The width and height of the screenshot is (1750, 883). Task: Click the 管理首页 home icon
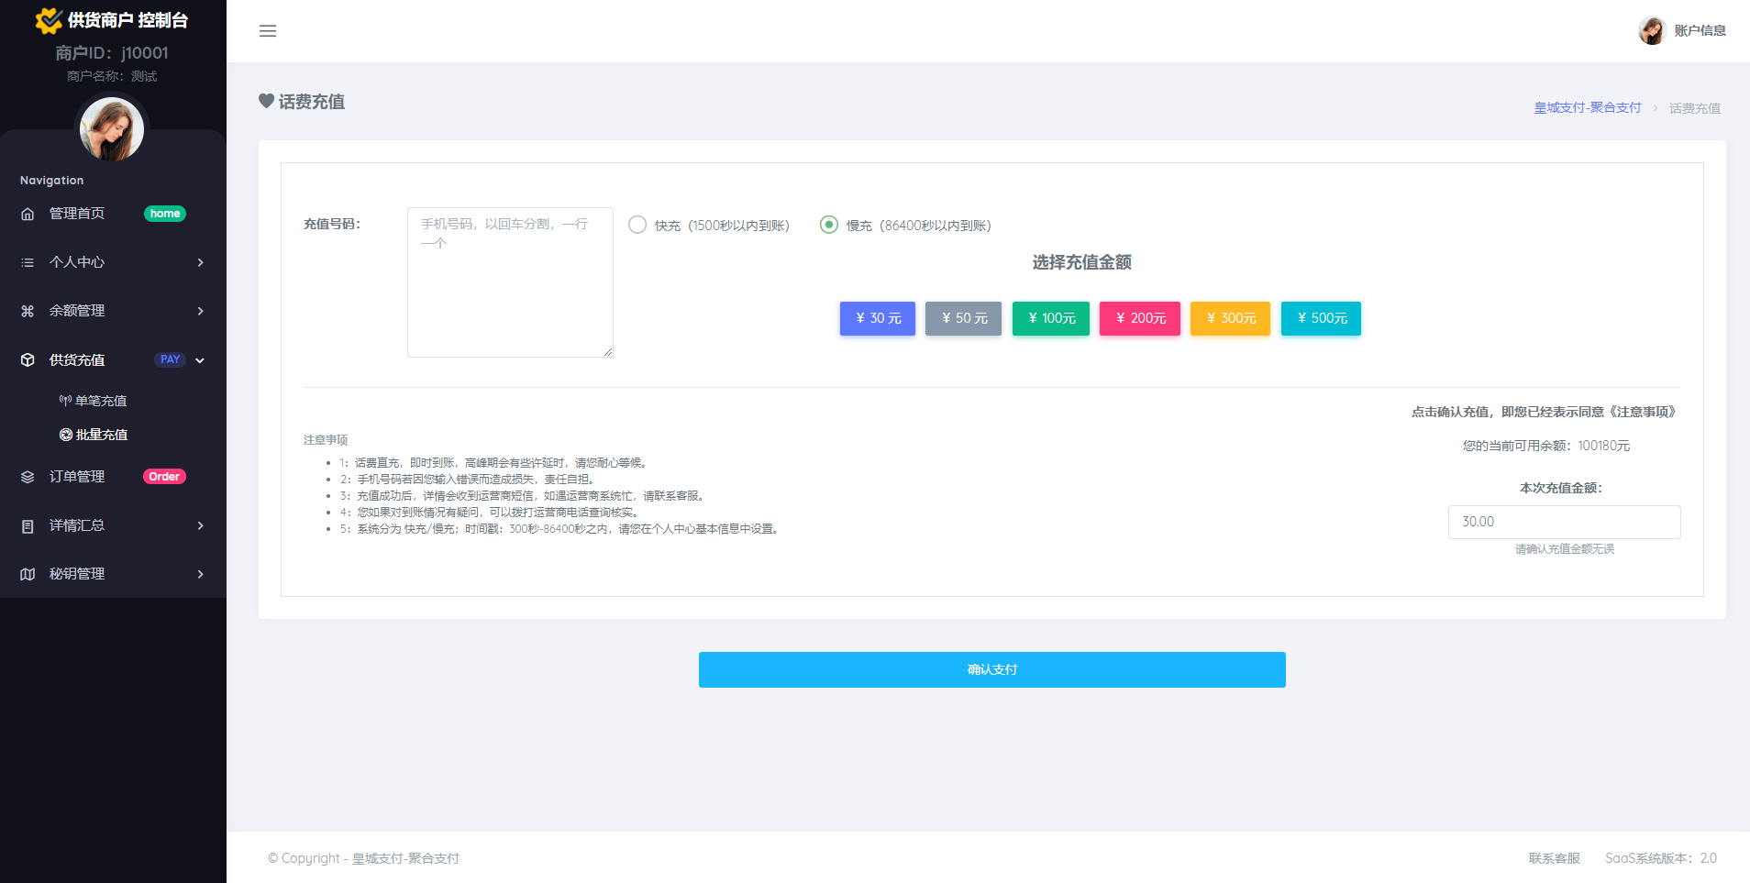28,213
